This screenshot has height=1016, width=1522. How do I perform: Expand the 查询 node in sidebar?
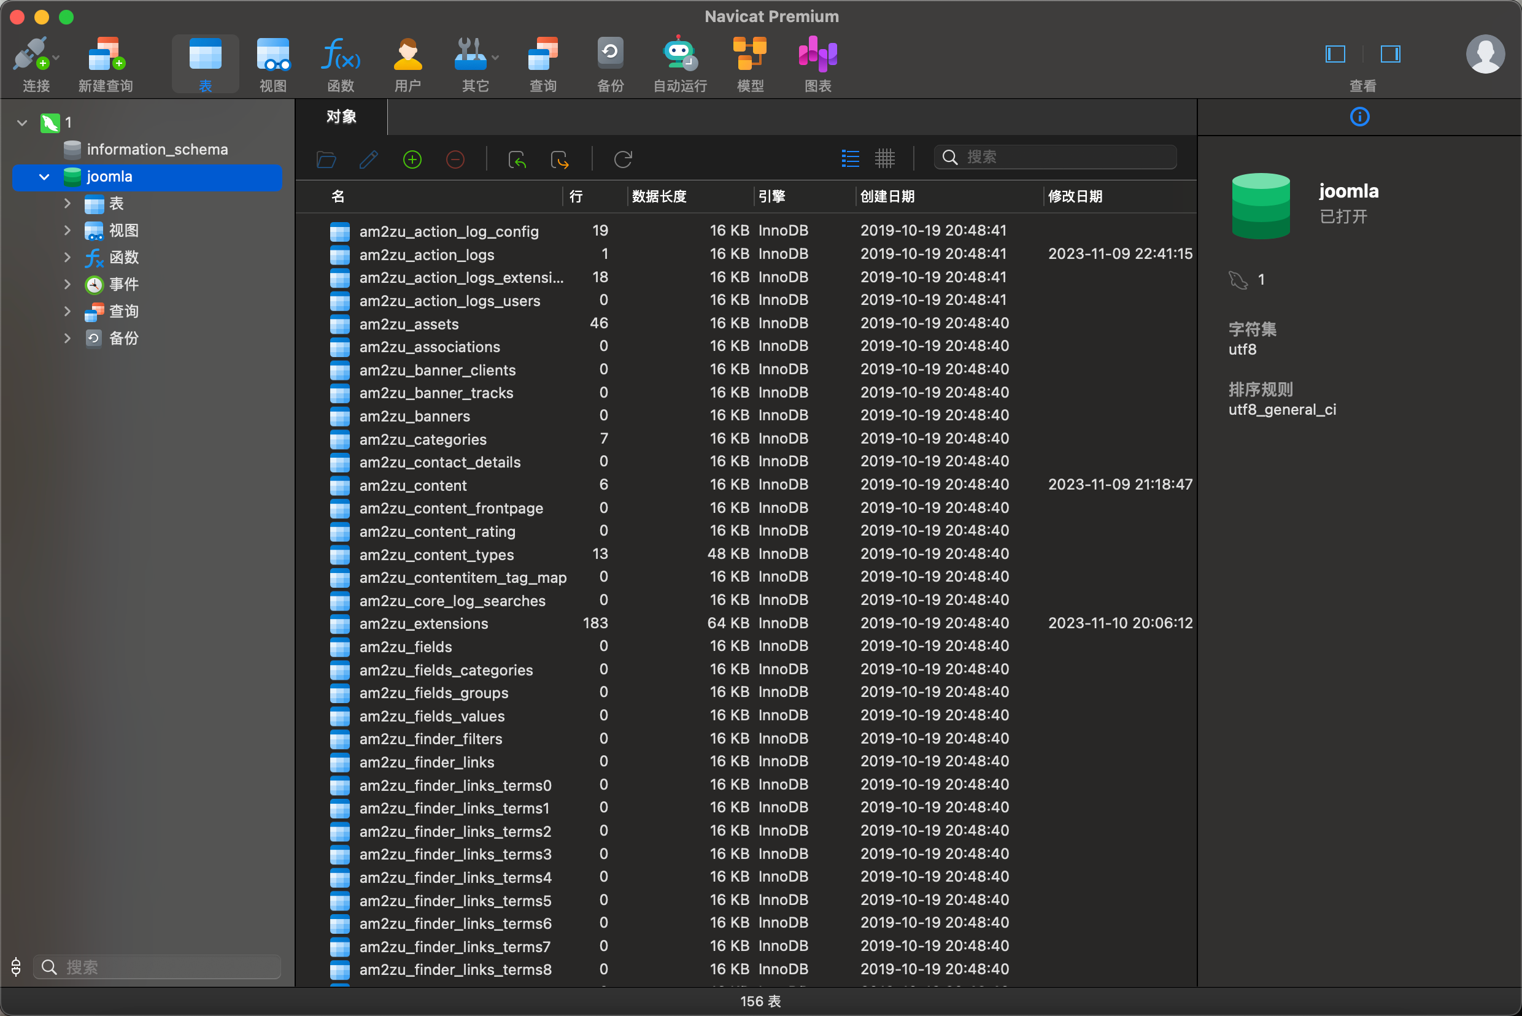(x=68, y=311)
